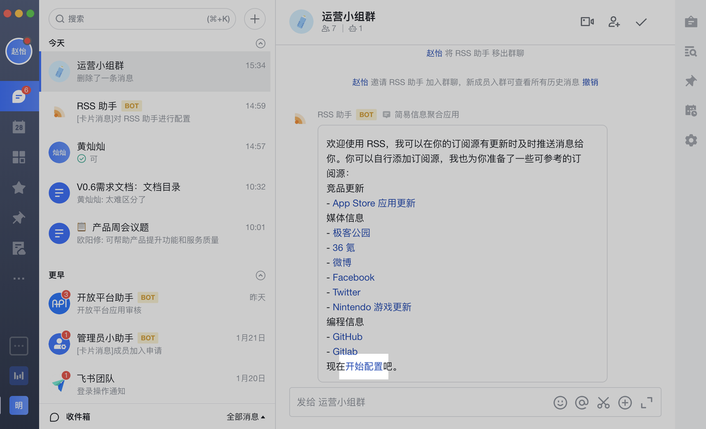Open chat with 黄灿灿
Screen dimensions: 706x429
point(155,152)
